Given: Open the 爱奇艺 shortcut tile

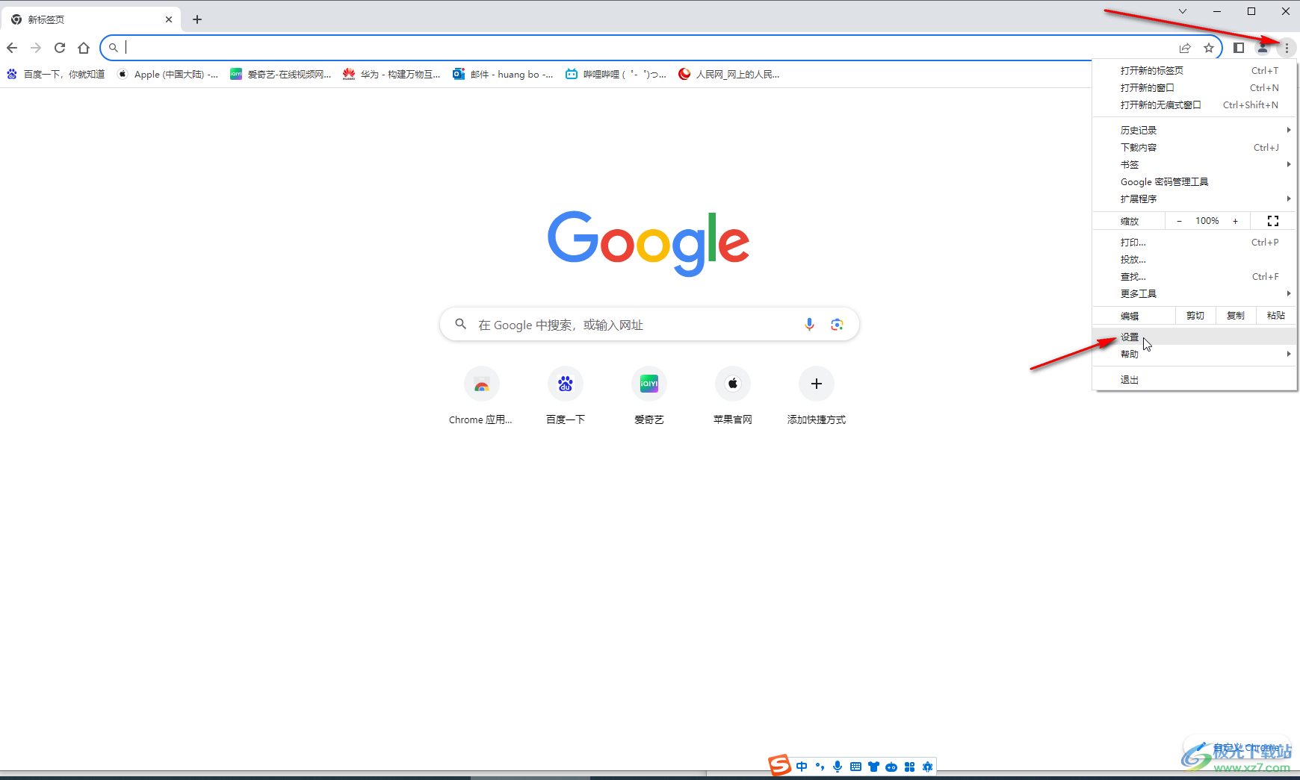Looking at the screenshot, I should tap(649, 396).
